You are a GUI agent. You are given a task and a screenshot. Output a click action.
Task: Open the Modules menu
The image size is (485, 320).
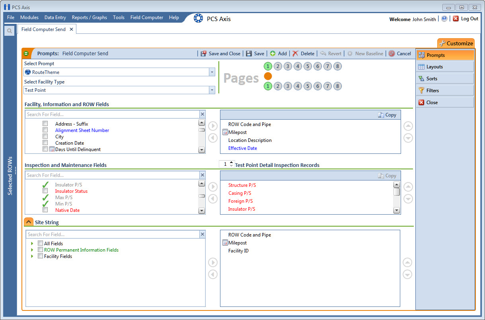click(29, 17)
